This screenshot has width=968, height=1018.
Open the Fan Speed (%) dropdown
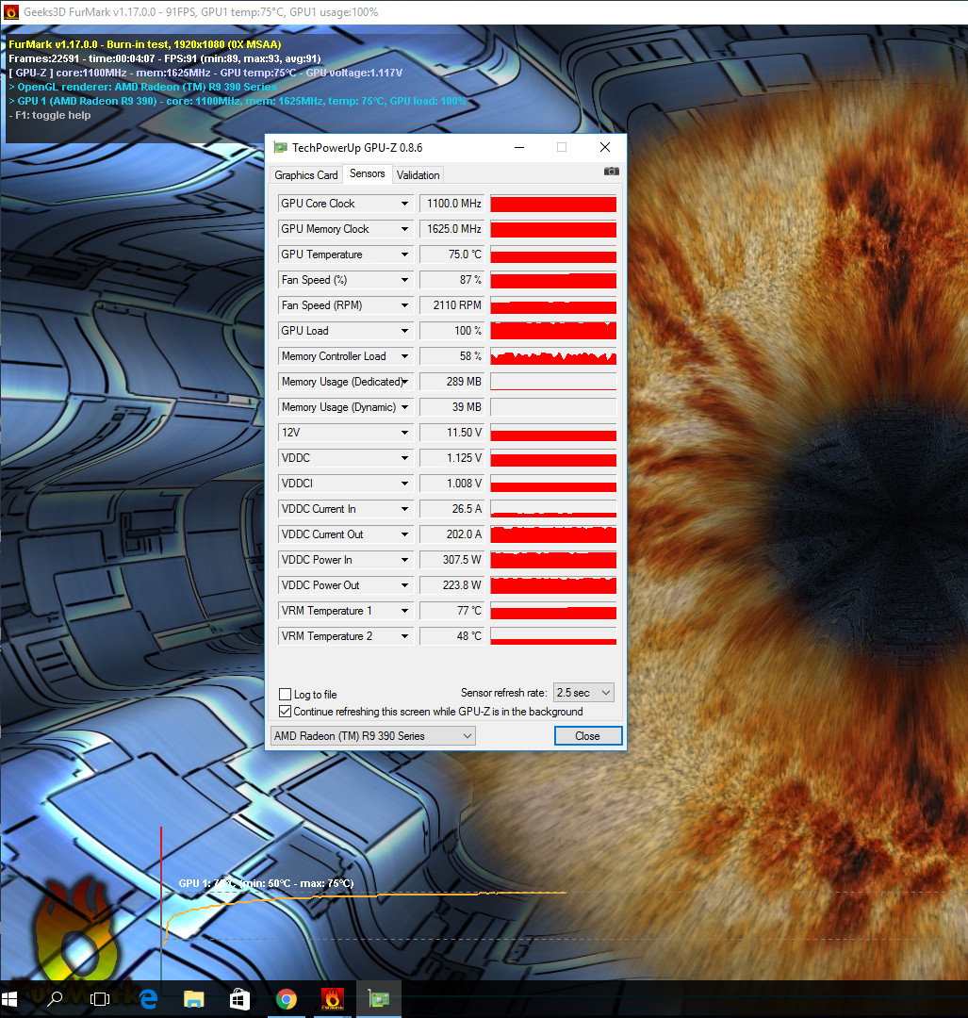(404, 280)
